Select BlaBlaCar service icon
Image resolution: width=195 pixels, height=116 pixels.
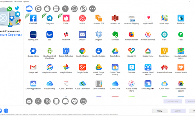[x=181, y=18]
